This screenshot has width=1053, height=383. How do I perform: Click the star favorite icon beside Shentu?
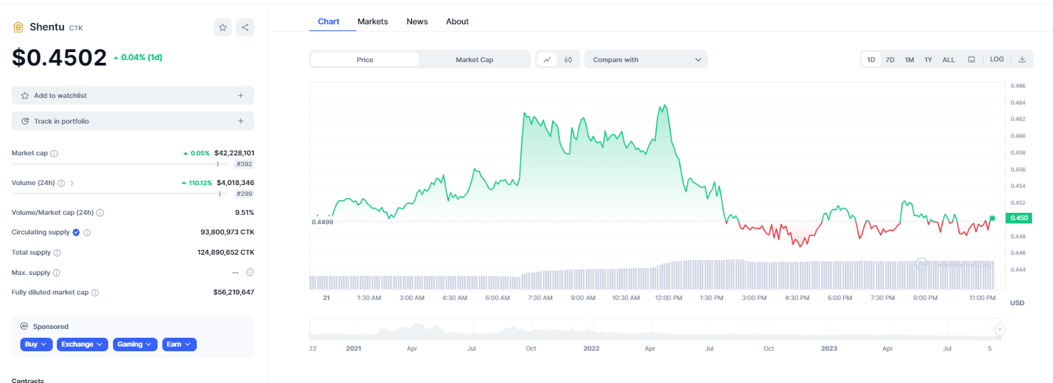[x=223, y=28]
